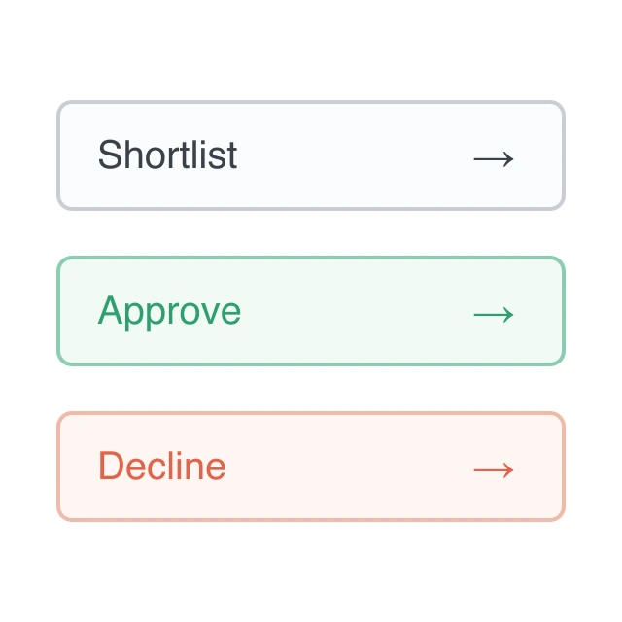The height and width of the screenshot is (622, 622).
Task: Select the green arrow icon on Approve
Action: click(494, 315)
